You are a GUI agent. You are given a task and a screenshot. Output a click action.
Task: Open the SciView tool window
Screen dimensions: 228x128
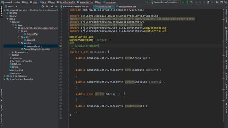226,65
